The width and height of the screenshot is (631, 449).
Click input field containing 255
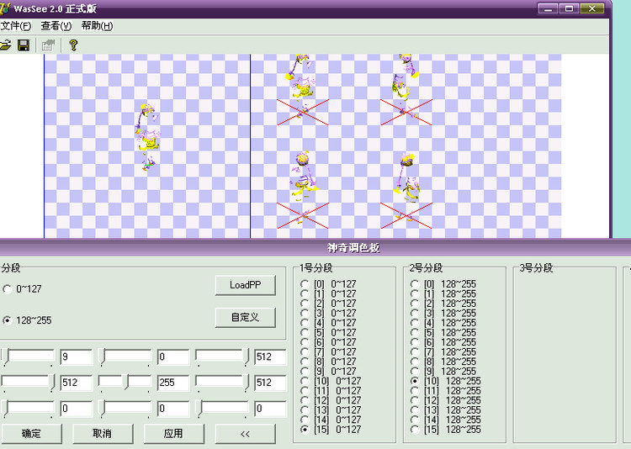pyautogui.click(x=173, y=383)
